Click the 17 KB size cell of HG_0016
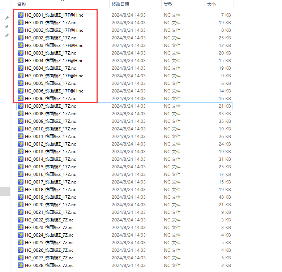Screen dimensions: 282x272 pyautogui.click(x=225, y=174)
